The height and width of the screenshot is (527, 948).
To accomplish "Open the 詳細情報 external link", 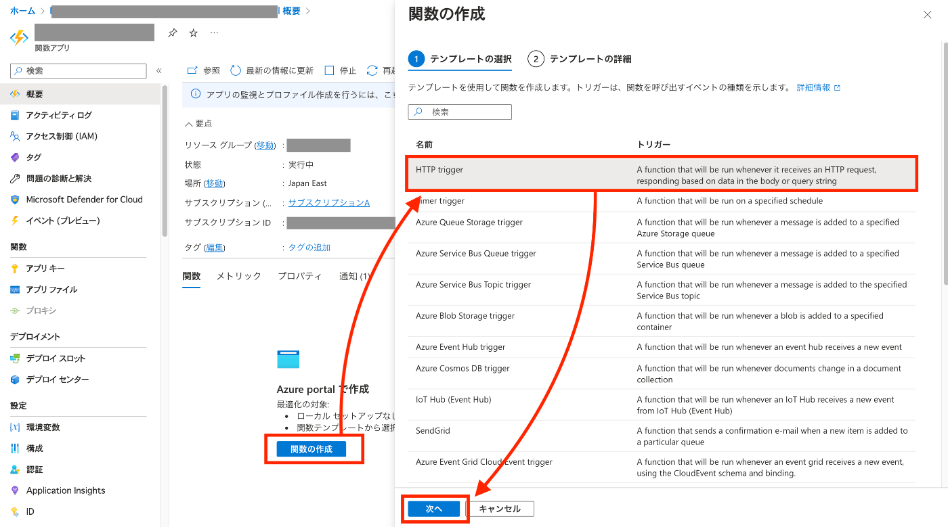I will (x=819, y=87).
